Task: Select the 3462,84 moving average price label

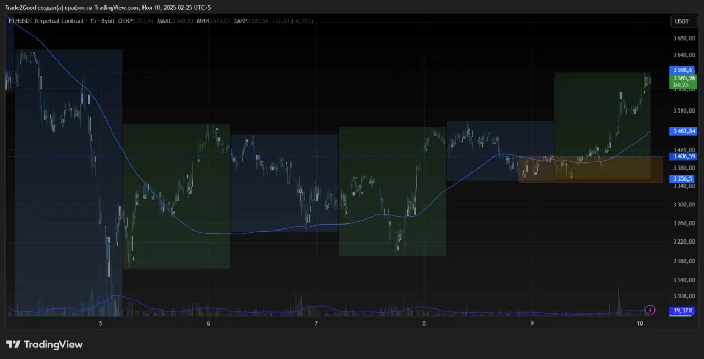Action: tap(683, 131)
